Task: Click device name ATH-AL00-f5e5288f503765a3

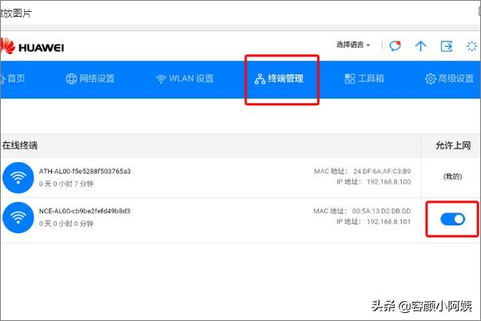Action: point(85,171)
